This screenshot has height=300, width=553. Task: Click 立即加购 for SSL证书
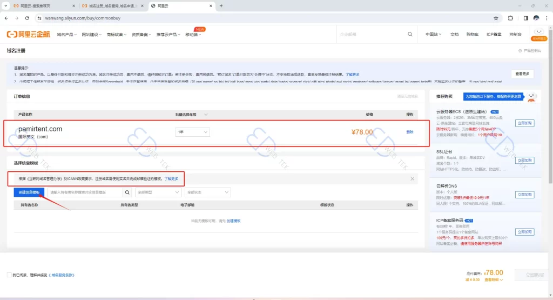click(524, 160)
